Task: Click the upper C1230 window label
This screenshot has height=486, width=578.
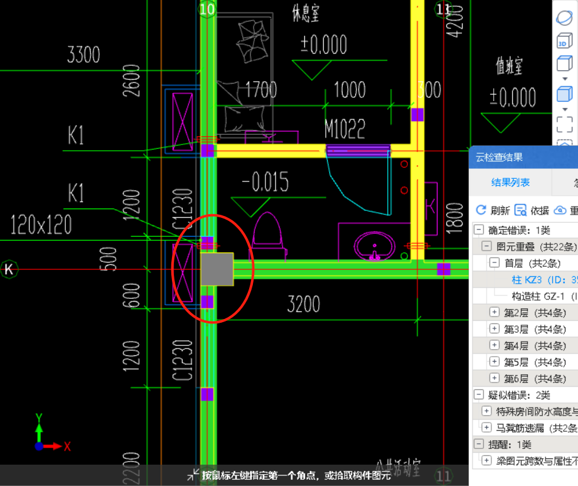Action: pyautogui.click(x=183, y=208)
